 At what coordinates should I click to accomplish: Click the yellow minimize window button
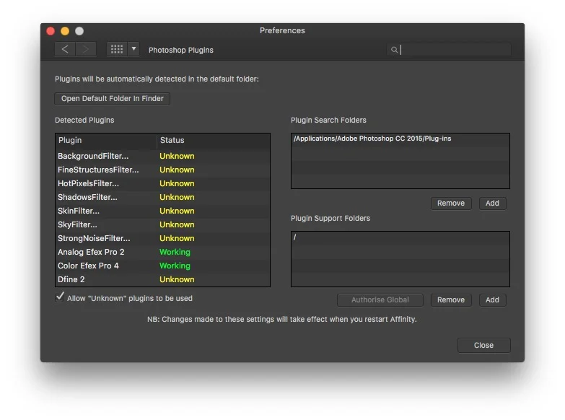[65, 31]
